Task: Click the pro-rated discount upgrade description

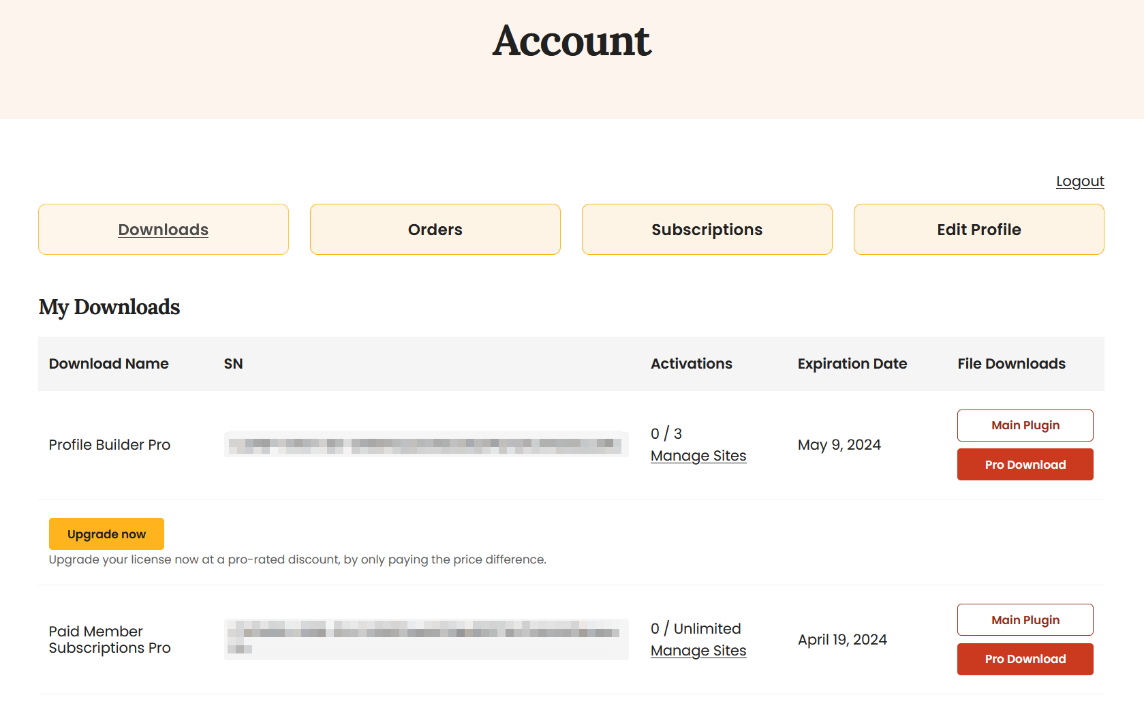Action: (298, 559)
